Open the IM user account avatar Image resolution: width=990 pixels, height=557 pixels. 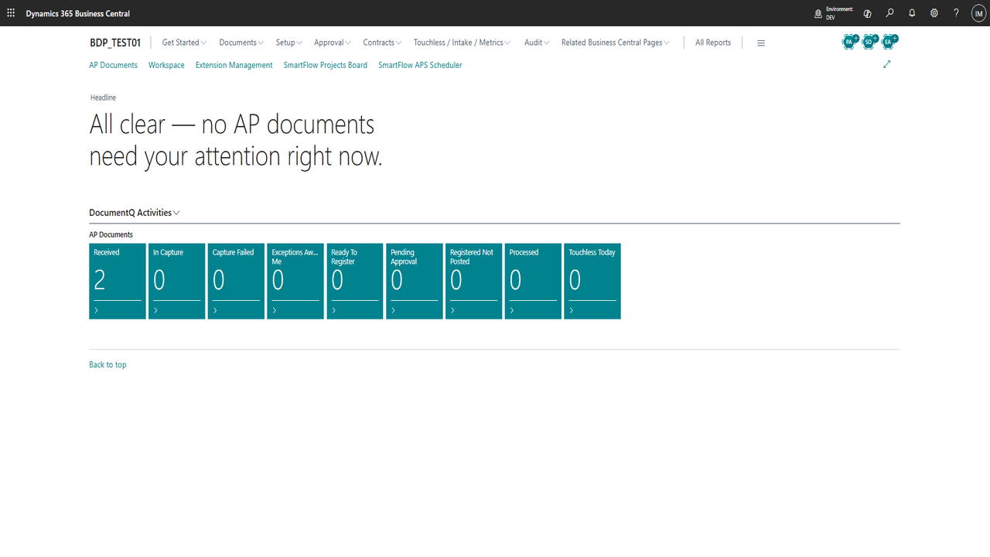click(x=978, y=13)
